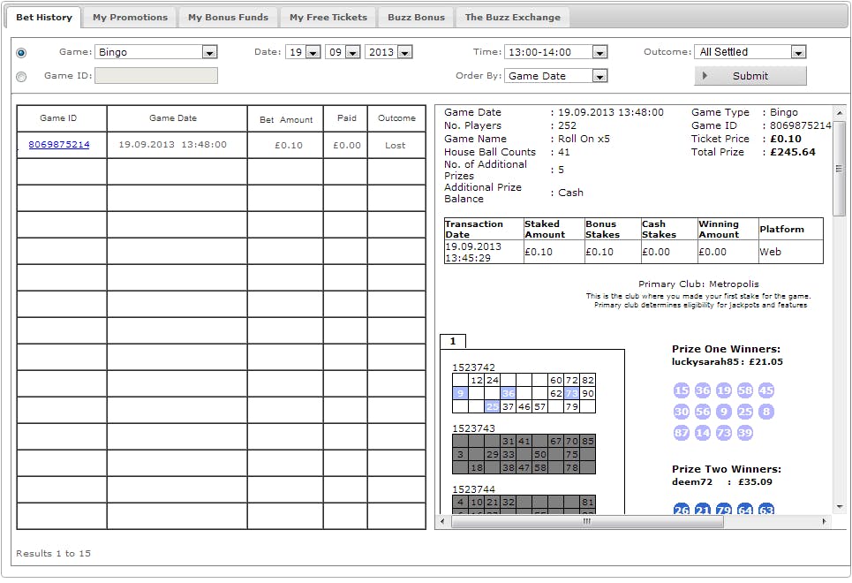The height and width of the screenshot is (583, 852).
Task: Click Prize One ball 19
Action: click(724, 390)
